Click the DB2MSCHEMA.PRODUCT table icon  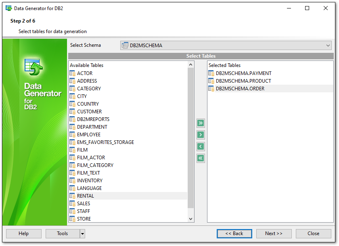(211, 81)
